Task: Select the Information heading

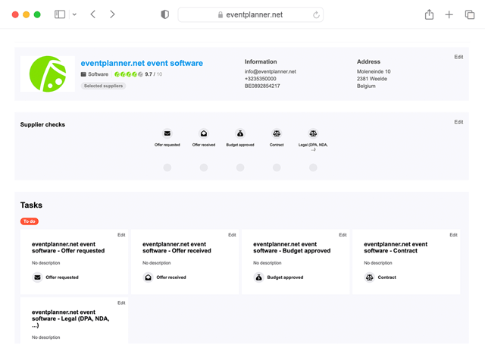Action: [x=261, y=61]
